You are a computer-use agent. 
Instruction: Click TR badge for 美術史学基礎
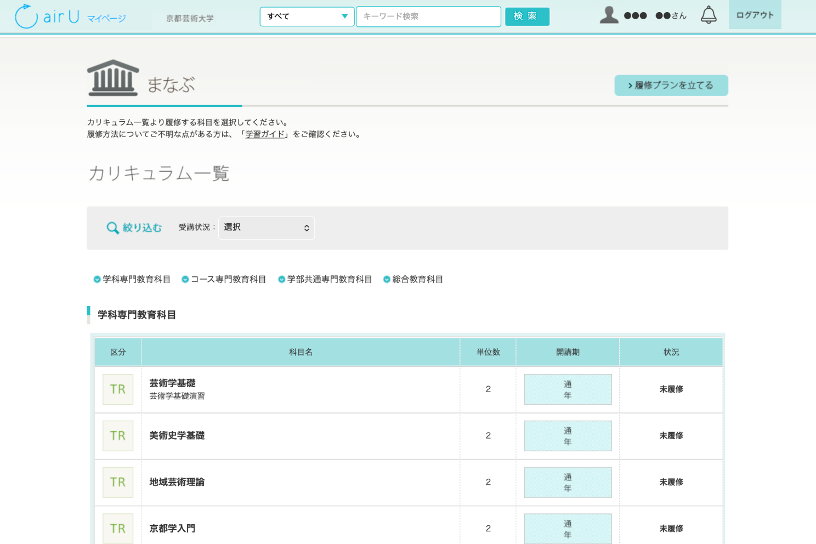pos(118,436)
